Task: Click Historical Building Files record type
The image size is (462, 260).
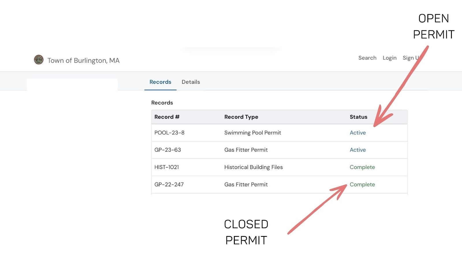Action: [x=253, y=167]
